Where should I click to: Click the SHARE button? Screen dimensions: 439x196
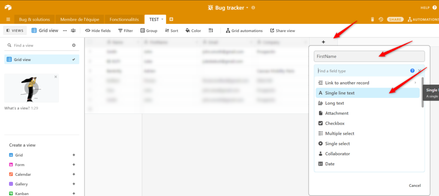(x=395, y=19)
